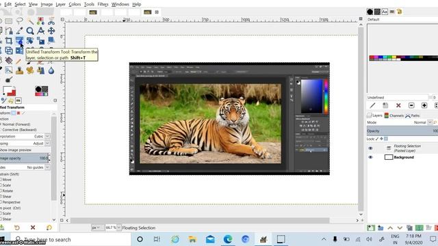Open the Colors menu
Viewport: 438px width, 246px height.
(75, 4)
